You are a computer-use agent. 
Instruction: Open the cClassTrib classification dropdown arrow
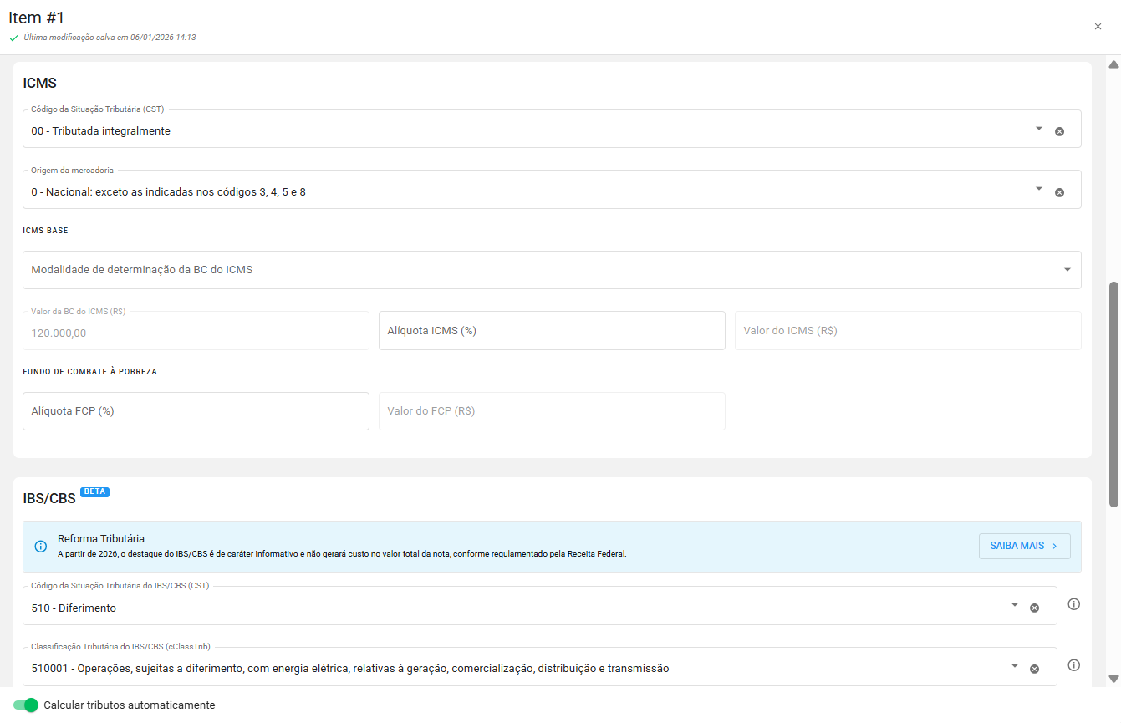[1015, 666]
